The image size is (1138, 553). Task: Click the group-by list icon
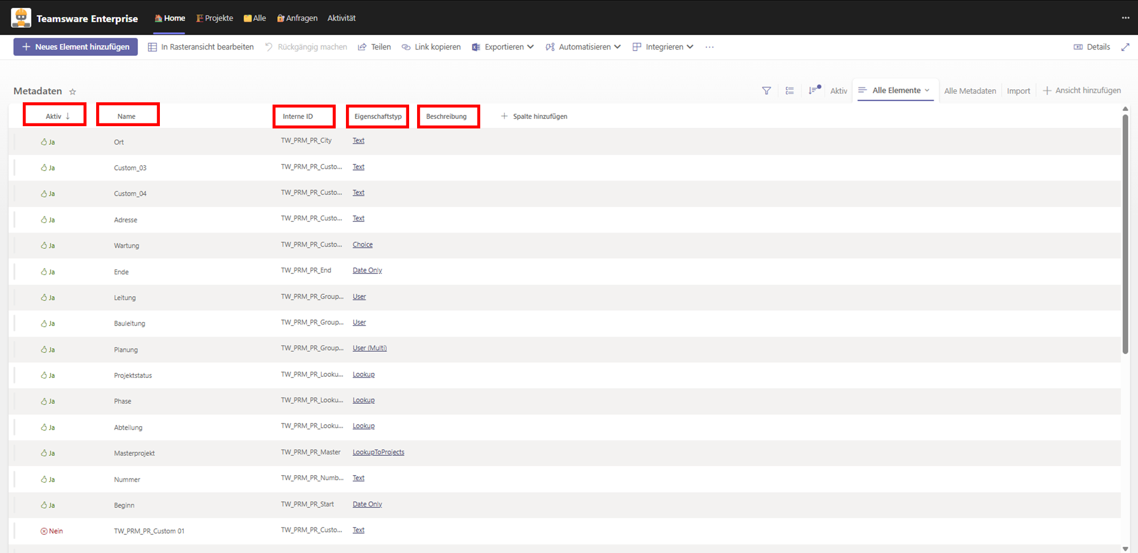point(790,91)
